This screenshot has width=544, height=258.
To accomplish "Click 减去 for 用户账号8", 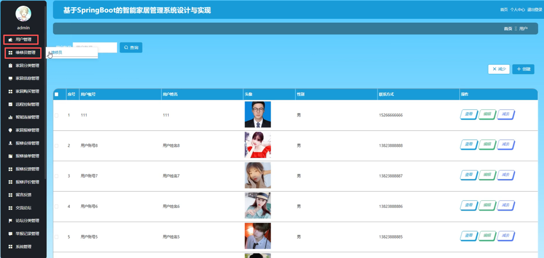I will point(506,144).
